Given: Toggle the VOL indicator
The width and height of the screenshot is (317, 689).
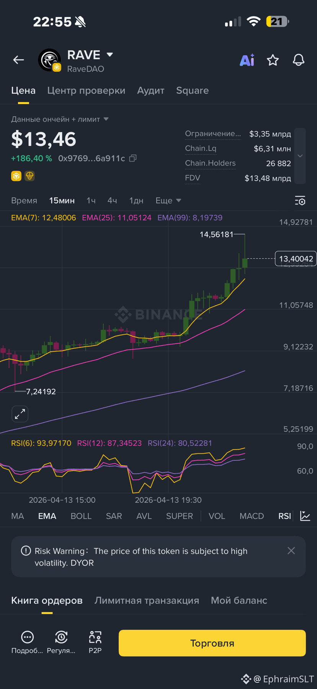Looking at the screenshot, I should [x=217, y=516].
